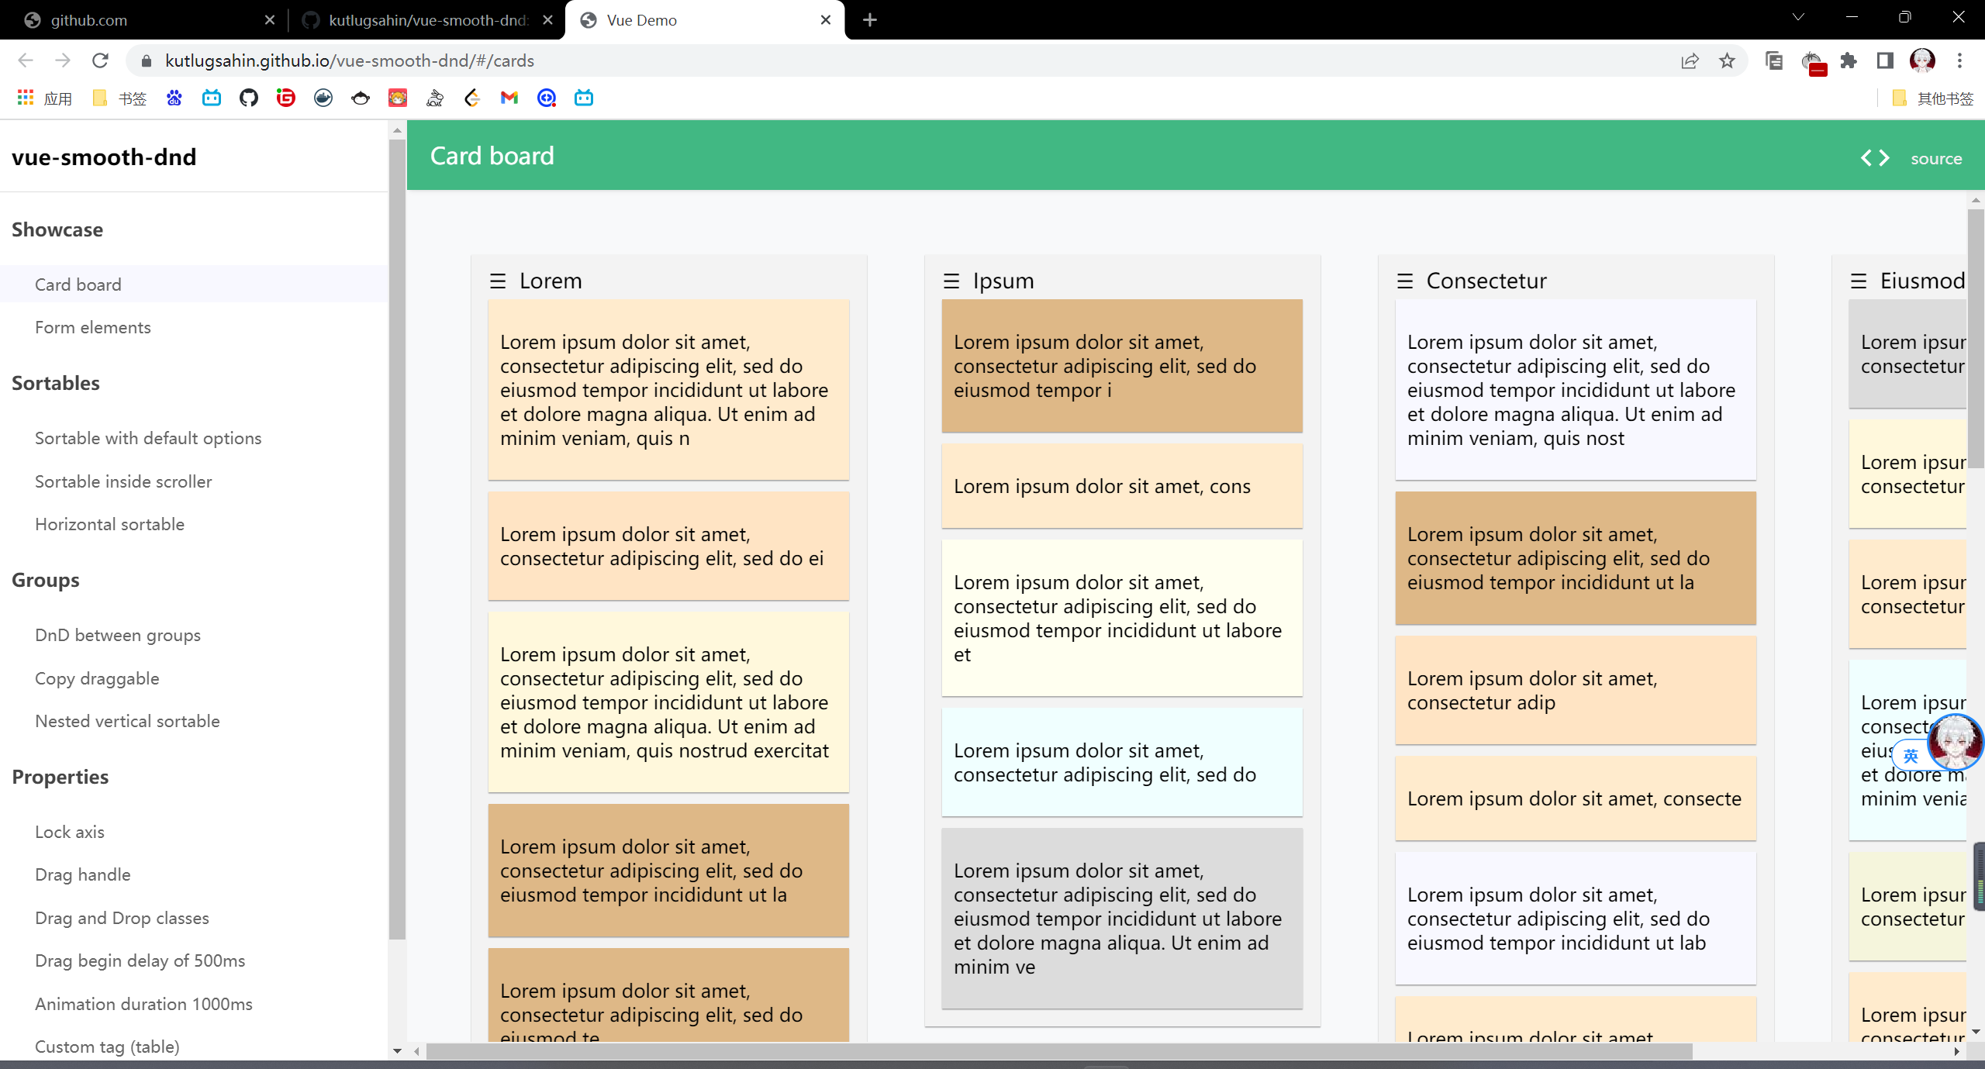Toggle the browser side panel button

click(x=1885, y=60)
